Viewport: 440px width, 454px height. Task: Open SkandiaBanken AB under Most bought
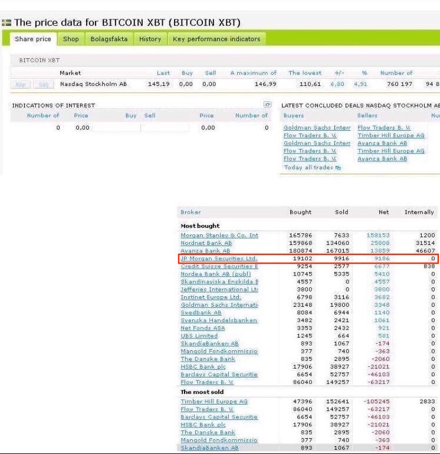click(x=209, y=343)
